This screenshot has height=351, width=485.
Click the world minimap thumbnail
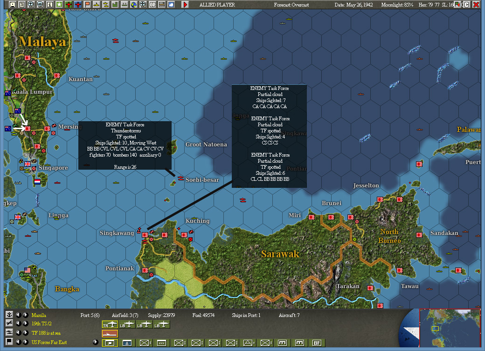coord(450,328)
